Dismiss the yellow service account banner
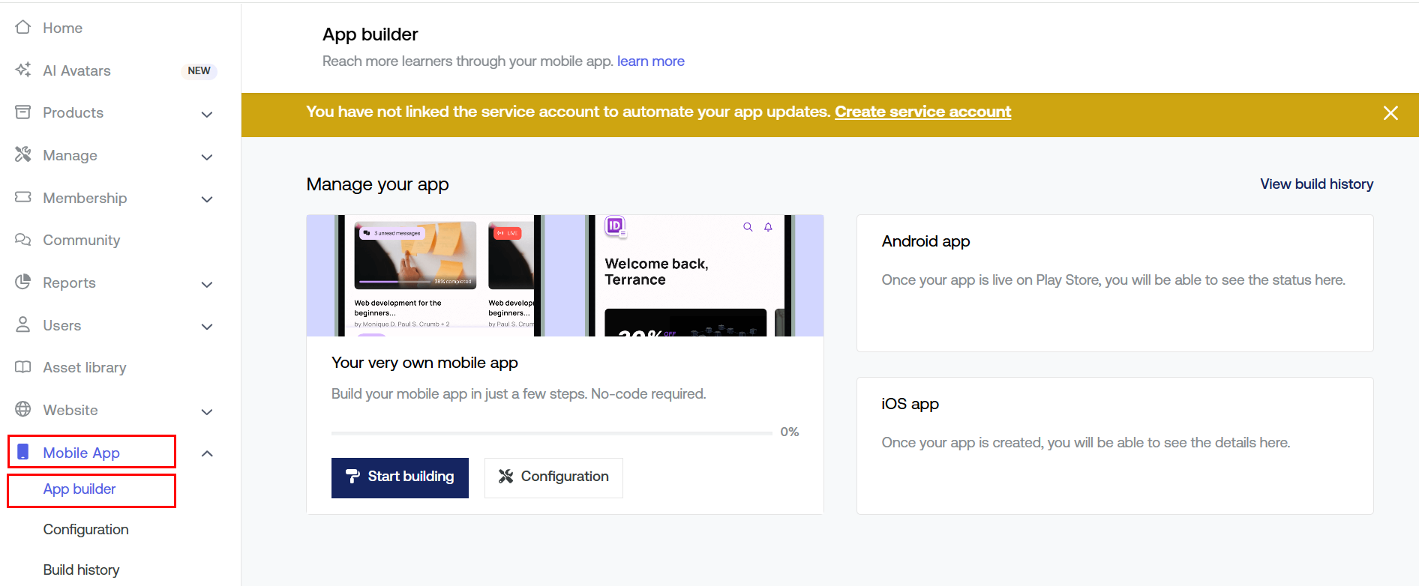1419x586 pixels. (x=1390, y=113)
